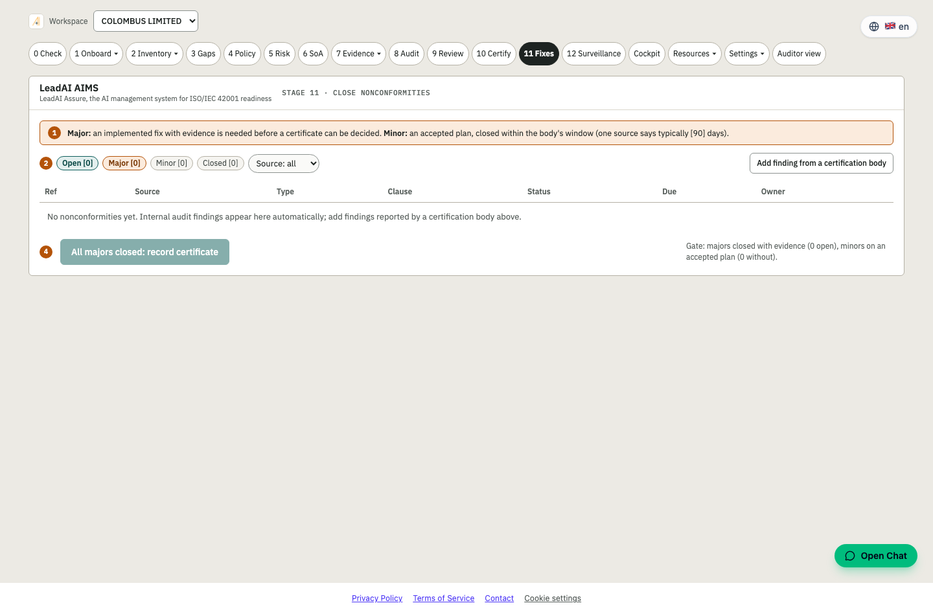
Task: Click the LeadAI AIMS title
Action: (69, 88)
